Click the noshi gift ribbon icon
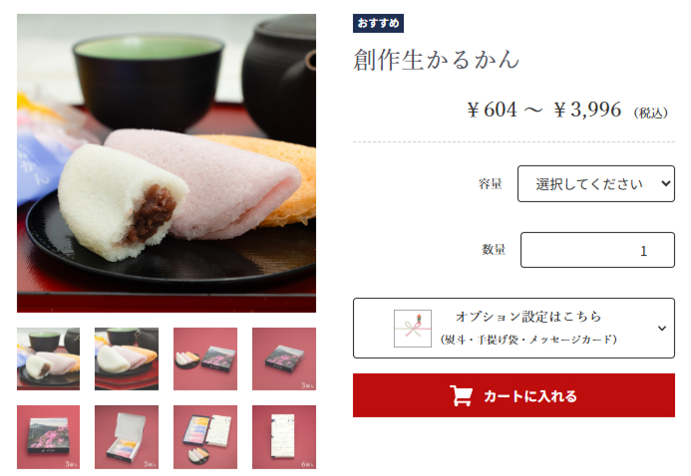Screen dimensions: 691x476 coord(413,329)
